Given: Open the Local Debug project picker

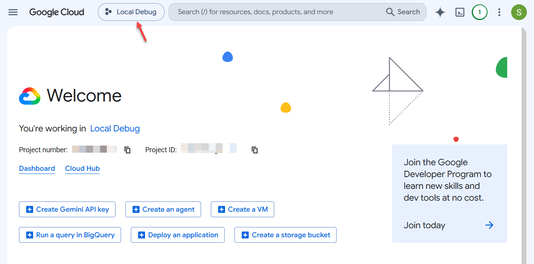Looking at the screenshot, I should [131, 12].
